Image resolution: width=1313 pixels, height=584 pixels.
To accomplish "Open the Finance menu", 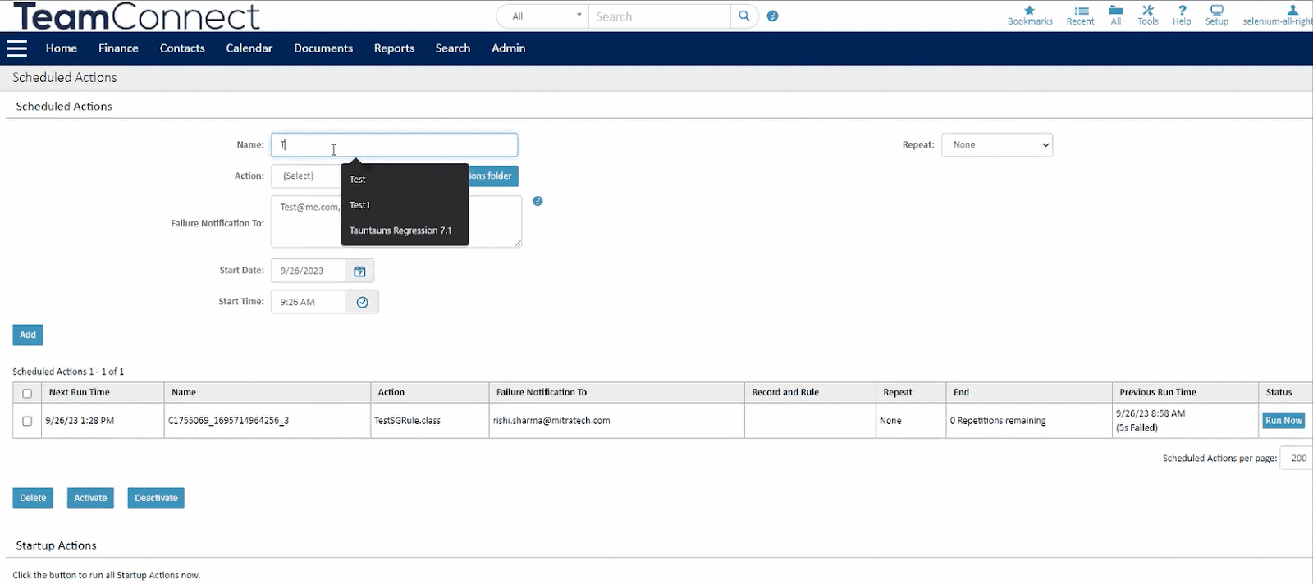I will pyautogui.click(x=118, y=48).
